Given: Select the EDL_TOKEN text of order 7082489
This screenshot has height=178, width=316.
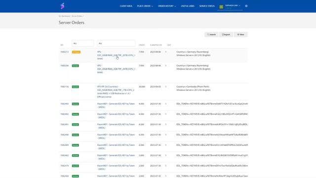Looking at the screenshot, I should 212,145.
